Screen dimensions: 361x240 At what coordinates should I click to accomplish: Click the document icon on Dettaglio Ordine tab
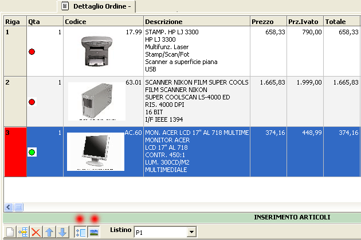[x=65, y=6]
